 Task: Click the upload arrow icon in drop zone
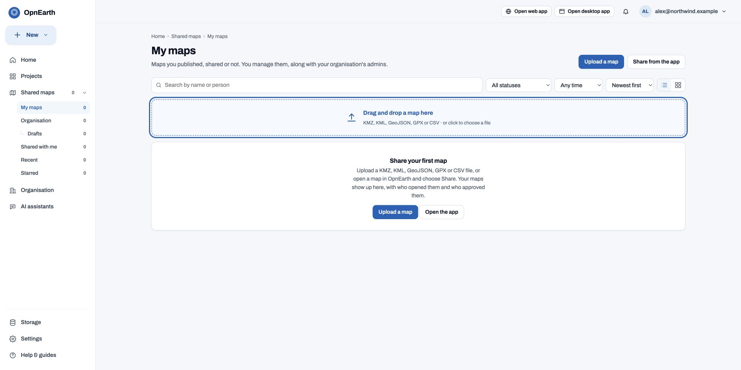coord(351,117)
